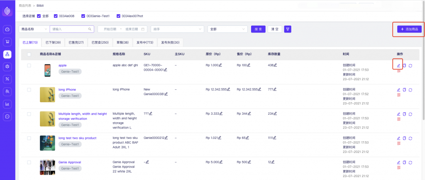Sync the long iPhone product
This screenshot has height=180, width=425.
(410, 90)
